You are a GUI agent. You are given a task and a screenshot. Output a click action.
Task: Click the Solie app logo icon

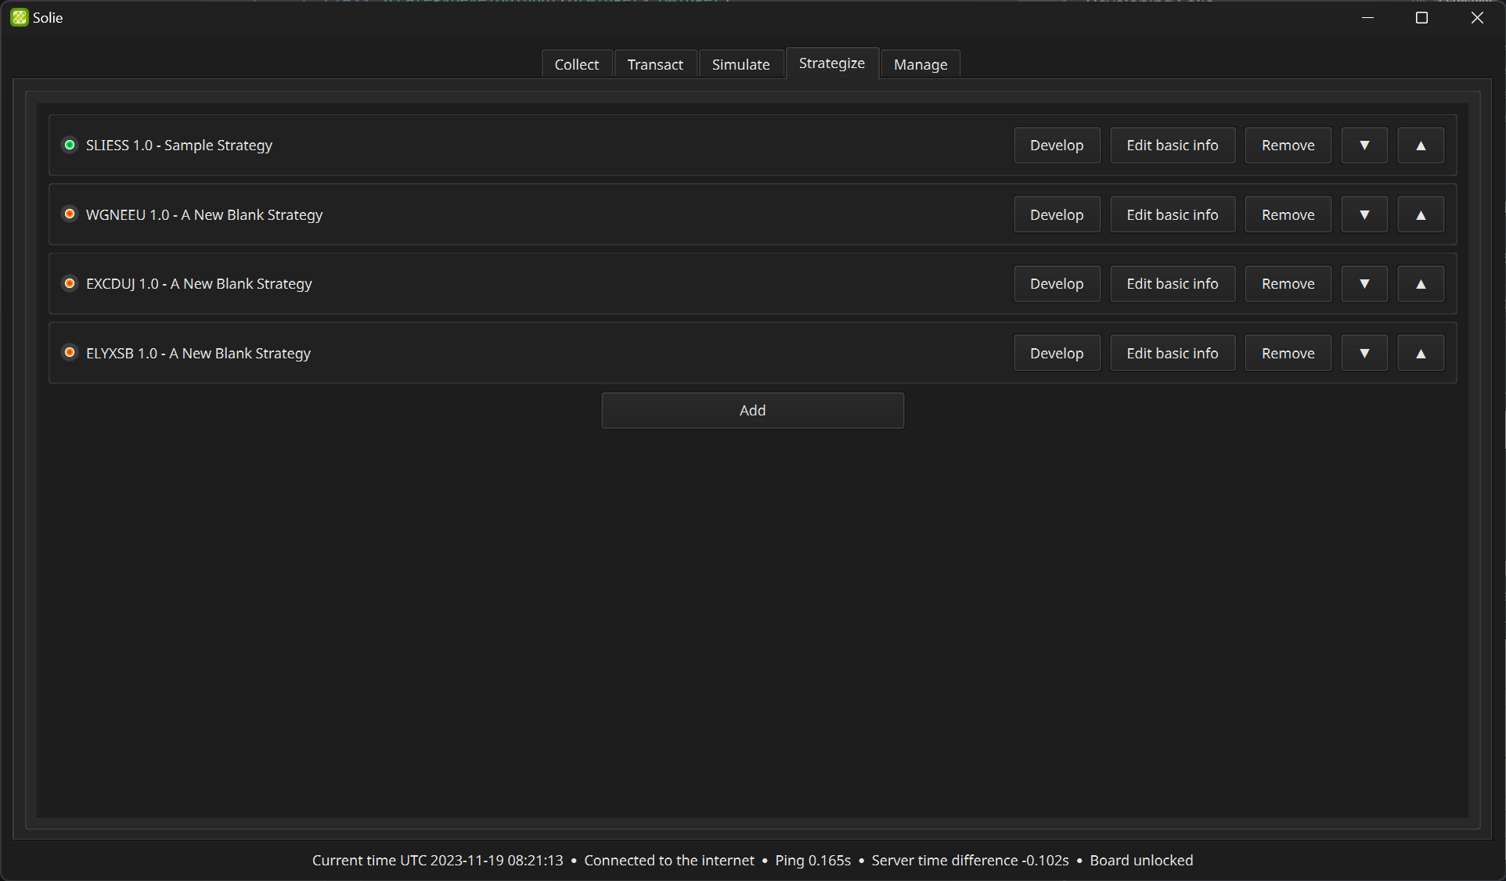20,17
